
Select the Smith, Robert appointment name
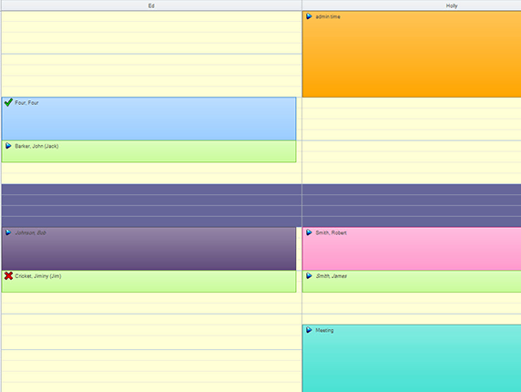(332, 232)
